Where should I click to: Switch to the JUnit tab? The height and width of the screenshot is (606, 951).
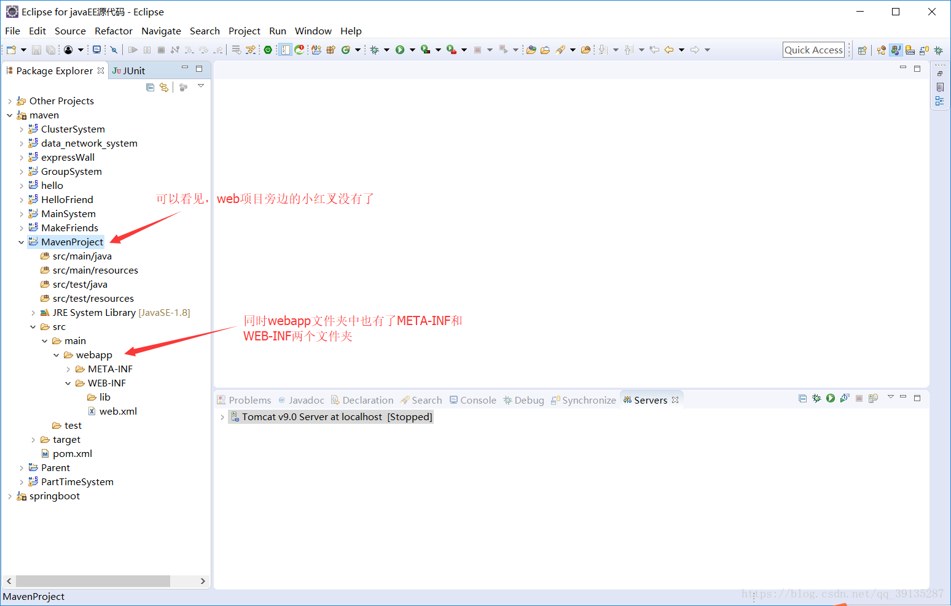[x=129, y=71]
